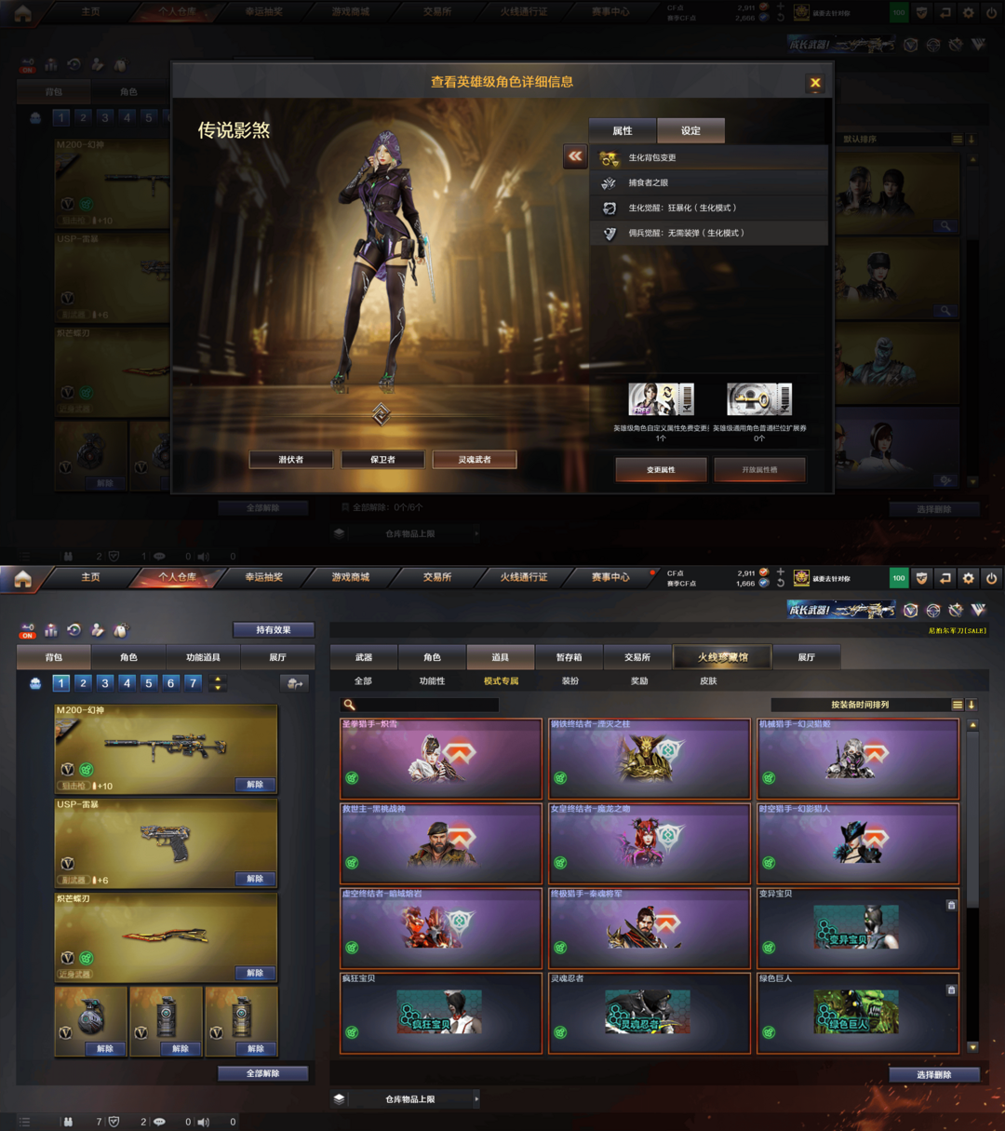Click the character swap icon right of loadout numbers
This screenshot has height=1131, width=1005.
pyautogui.click(x=294, y=683)
